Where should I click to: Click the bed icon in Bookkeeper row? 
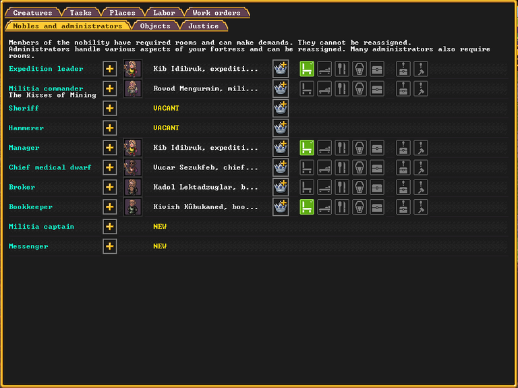pos(324,207)
